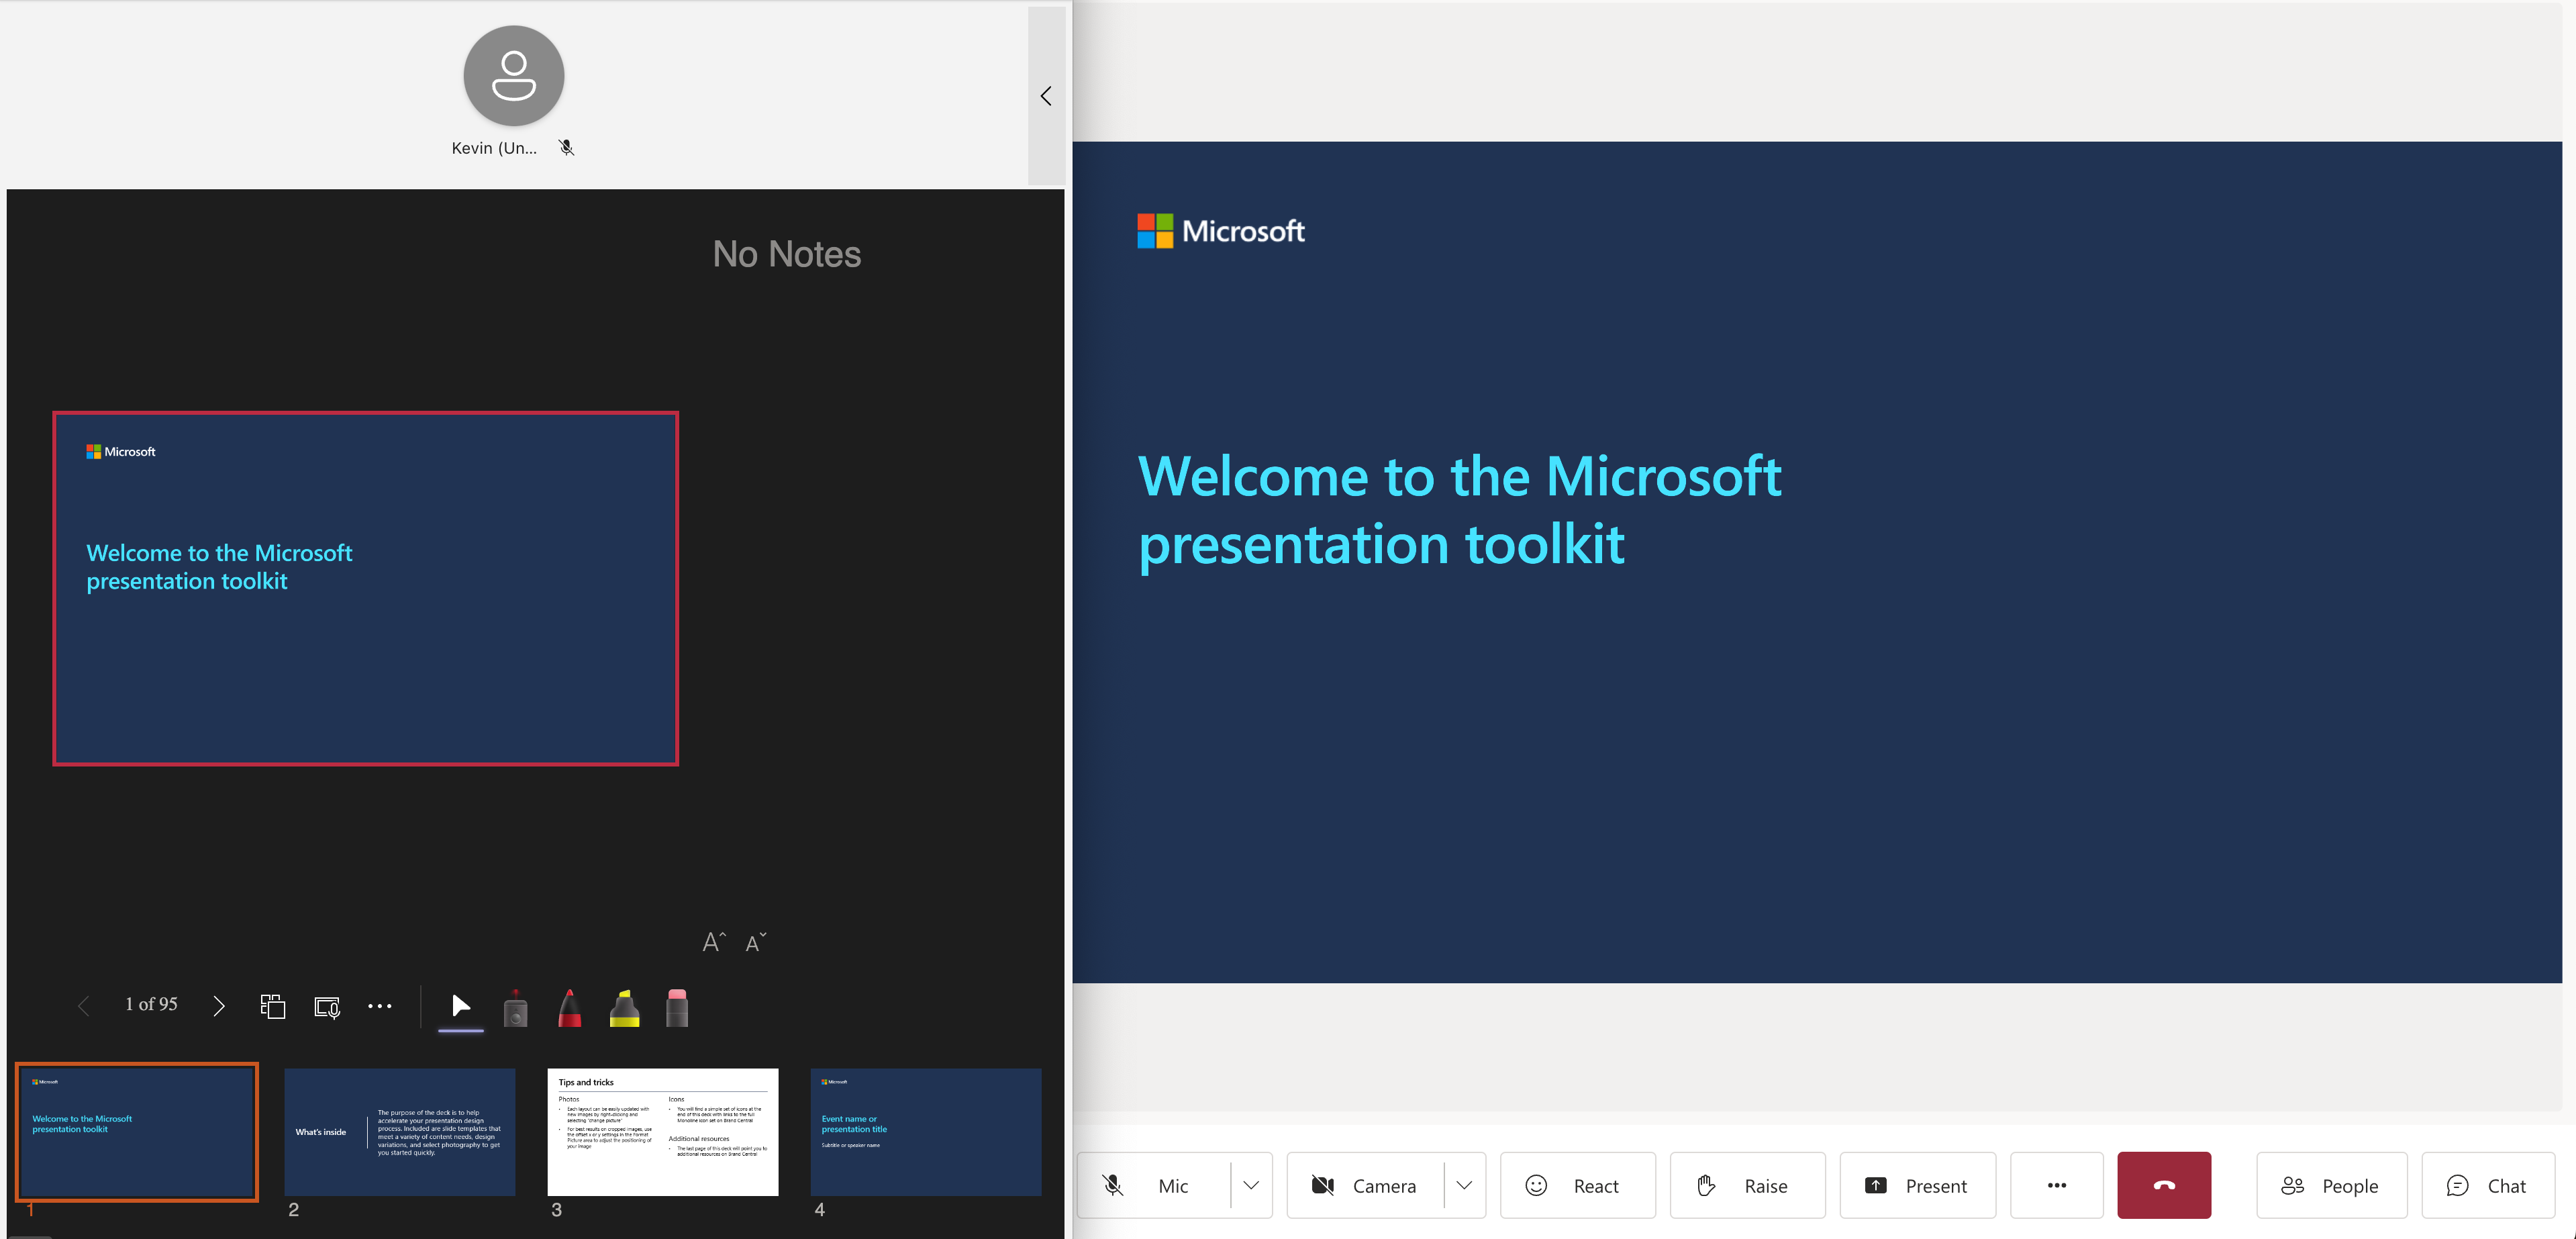
Task: Click the red hang up button
Action: point(2163,1186)
